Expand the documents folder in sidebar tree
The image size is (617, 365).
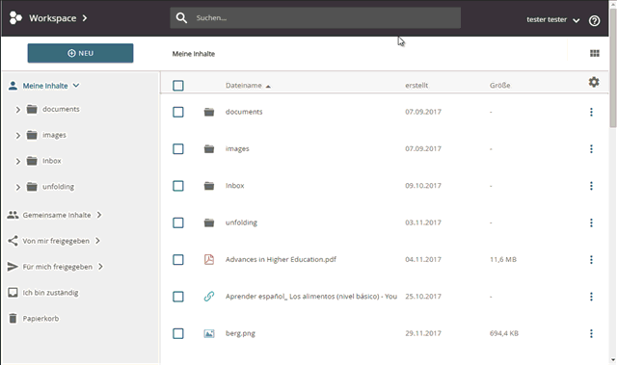[x=17, y=110]
